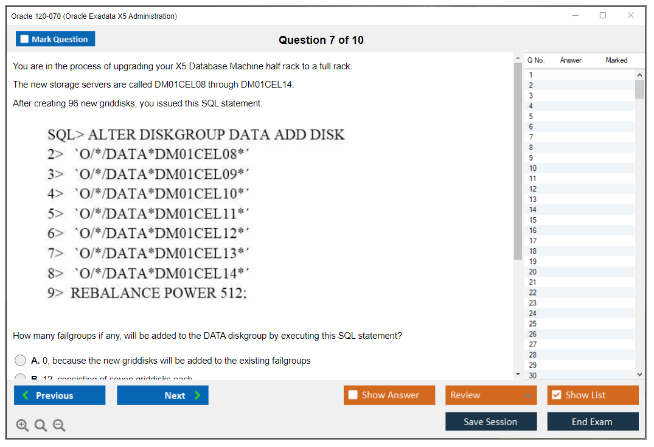The height and width of the screenshot is (447, 654).
Task: Tick the Mark Question checkbox
Action: (25, 39)
